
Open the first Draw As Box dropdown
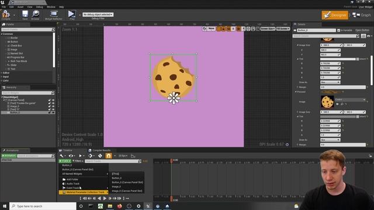[330, 82]
